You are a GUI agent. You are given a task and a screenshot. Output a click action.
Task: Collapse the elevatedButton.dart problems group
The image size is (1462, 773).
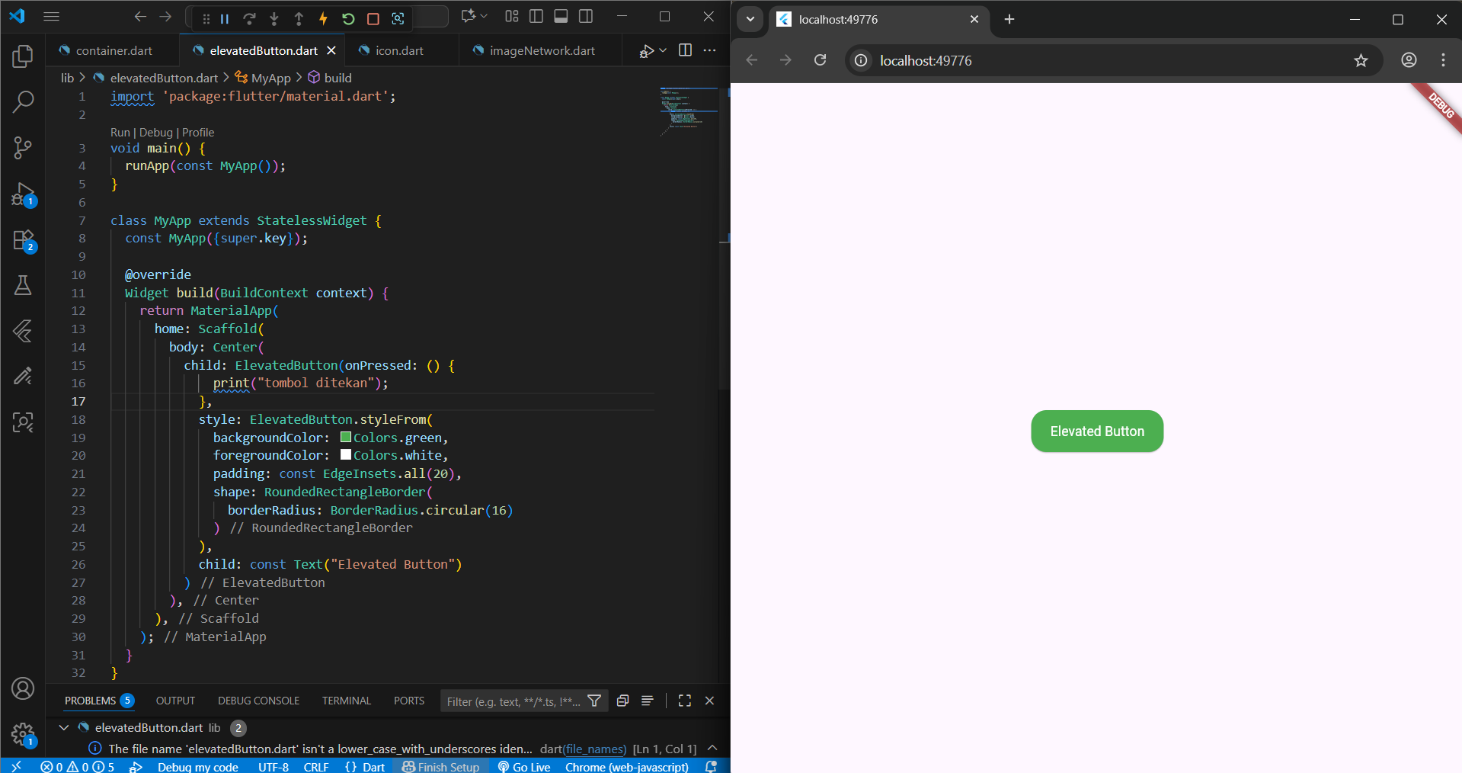[x=64, y=728]
